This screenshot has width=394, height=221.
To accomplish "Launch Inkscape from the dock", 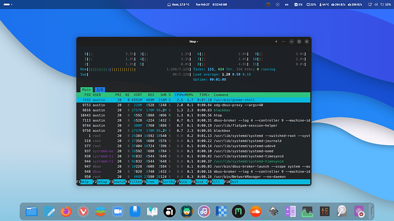I will (273, 211).
